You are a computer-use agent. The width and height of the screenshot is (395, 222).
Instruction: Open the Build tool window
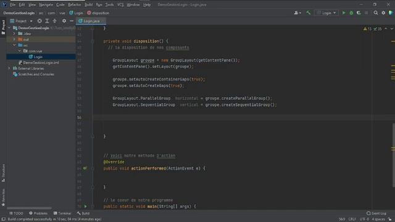click(x=83, y=213)
